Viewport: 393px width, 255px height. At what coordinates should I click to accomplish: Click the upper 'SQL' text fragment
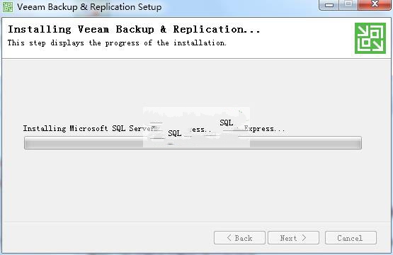pyautogui.click(x=227, y=123)
